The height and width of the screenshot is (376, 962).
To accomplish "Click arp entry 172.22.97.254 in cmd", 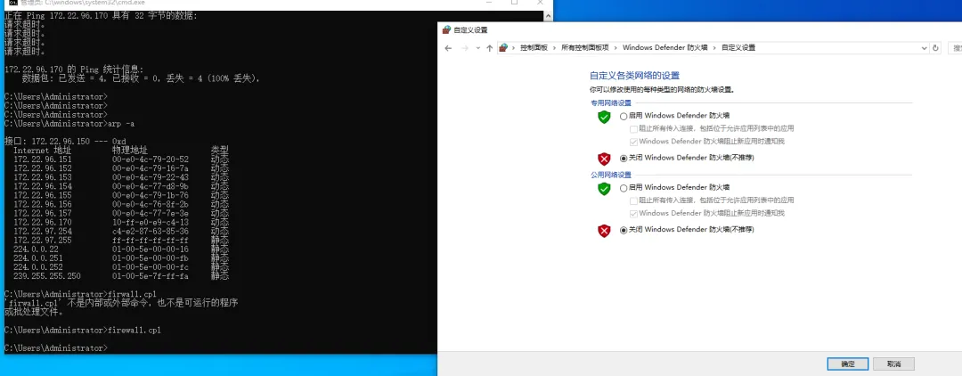I will [x=43, y=232].
